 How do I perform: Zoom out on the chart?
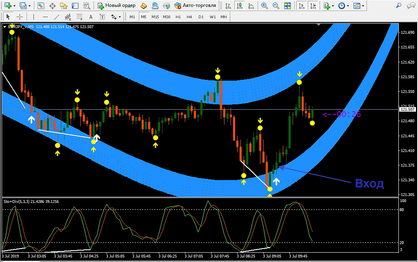(276, 6)
